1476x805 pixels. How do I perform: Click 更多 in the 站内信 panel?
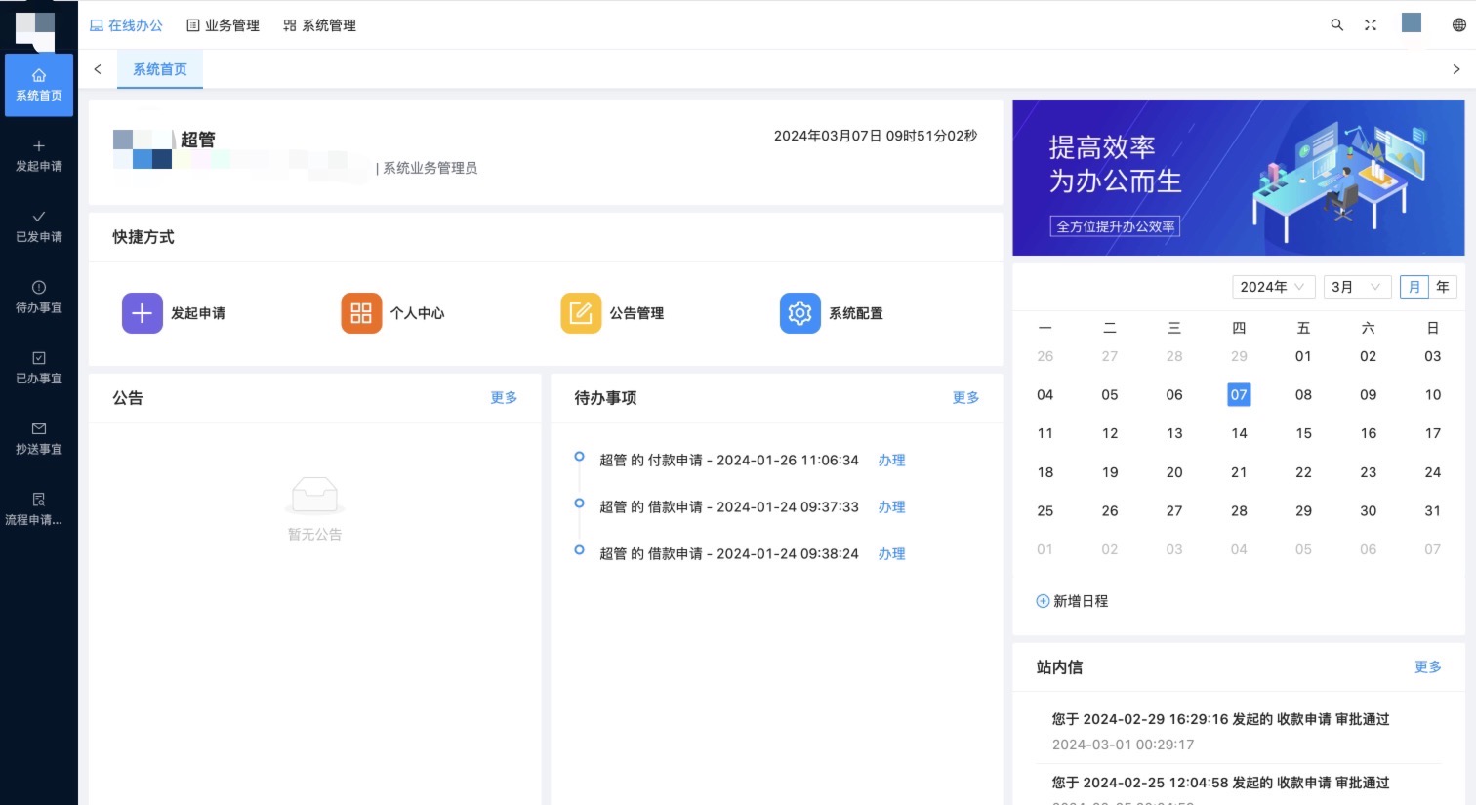1427,666
